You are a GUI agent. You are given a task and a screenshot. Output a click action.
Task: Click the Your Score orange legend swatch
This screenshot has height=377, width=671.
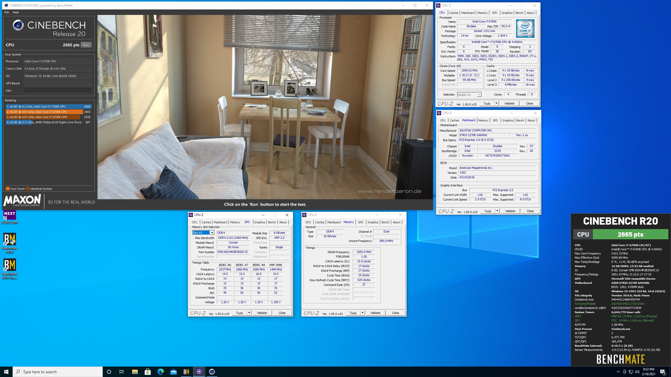pos(8,189)
